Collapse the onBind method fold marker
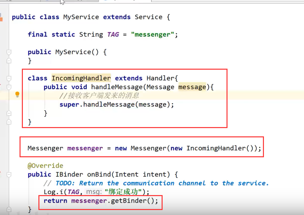Image resolution: width=304 pixels, height=215 pixels. point(9,175)
